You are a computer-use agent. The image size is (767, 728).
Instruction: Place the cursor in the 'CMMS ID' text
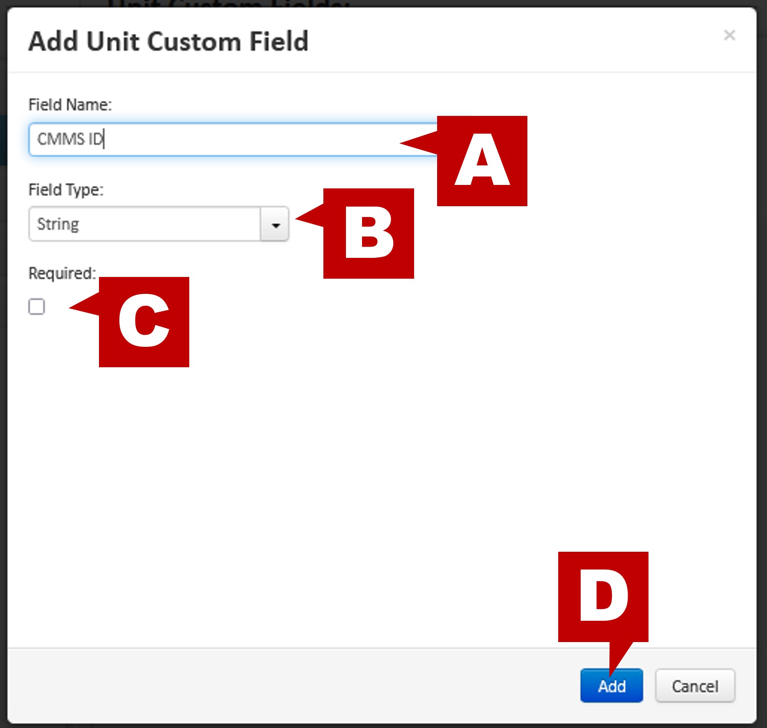click(69, 139)
